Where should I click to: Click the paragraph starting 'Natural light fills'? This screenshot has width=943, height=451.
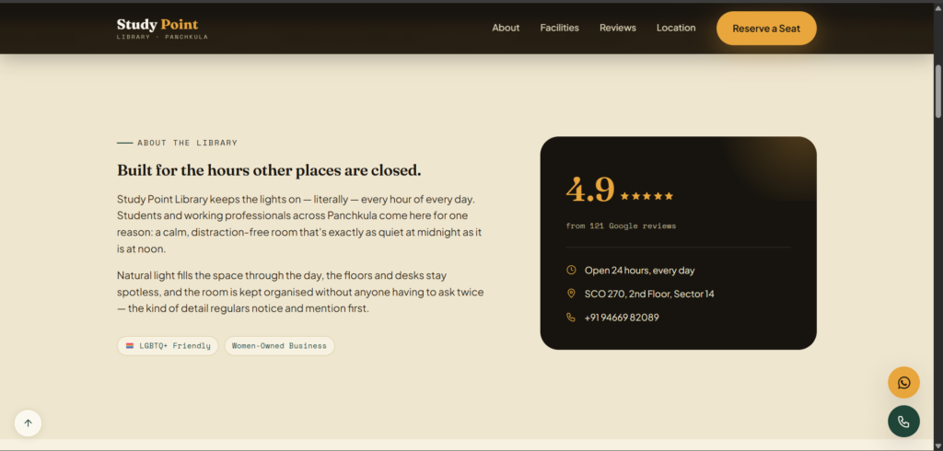[x=300, y=293]
